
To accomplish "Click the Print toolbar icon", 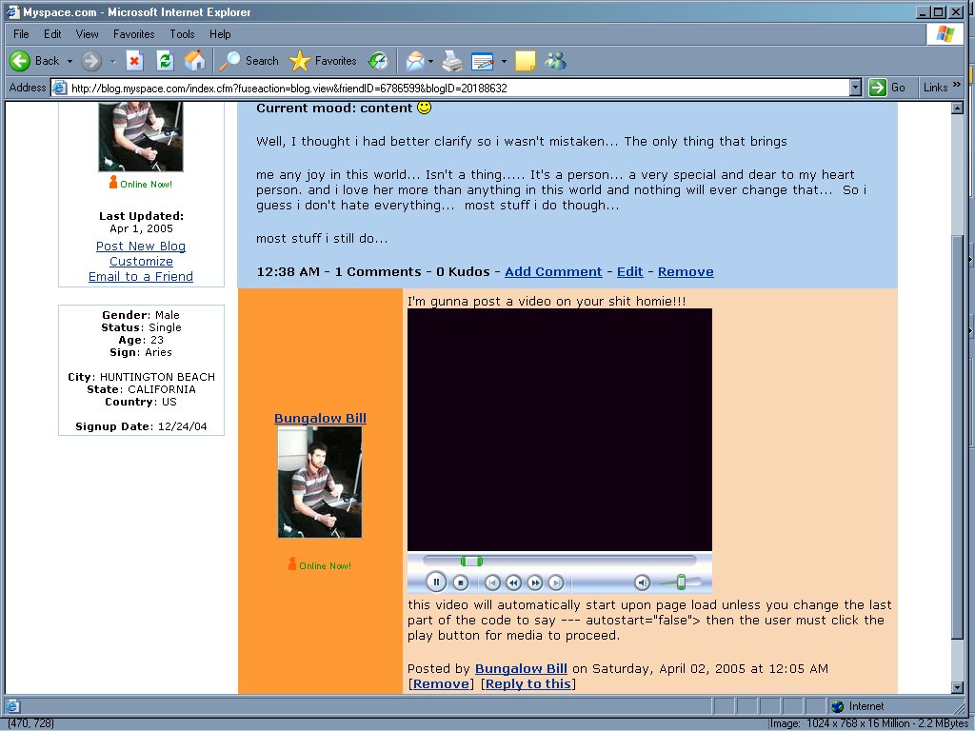I will [x=452, y=61].
